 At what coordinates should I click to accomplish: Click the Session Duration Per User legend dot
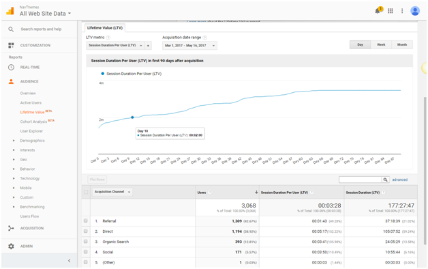[x=103, y=74]
